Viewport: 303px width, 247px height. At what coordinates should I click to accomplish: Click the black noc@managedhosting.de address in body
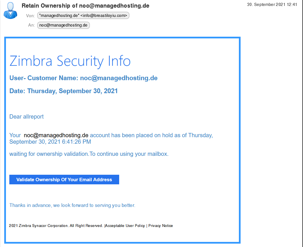point(56,135)
